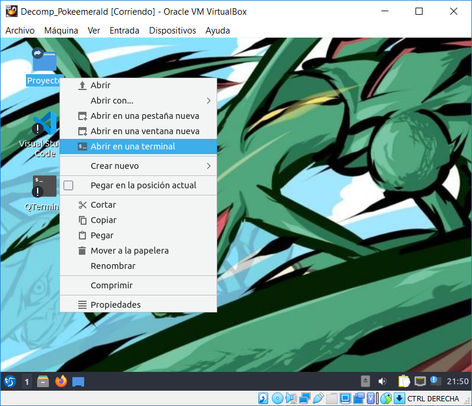Toggle 'Pegar en la posición actual' checkbox

[68, 185]
